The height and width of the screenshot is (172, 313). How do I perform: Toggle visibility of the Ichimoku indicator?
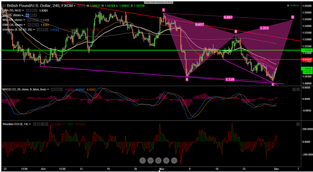(38, 30)
